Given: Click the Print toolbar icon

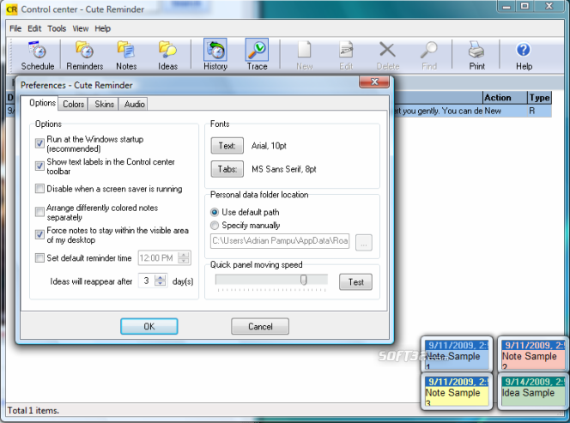Looking at the screenshot, I should click(x=476, y=55).
